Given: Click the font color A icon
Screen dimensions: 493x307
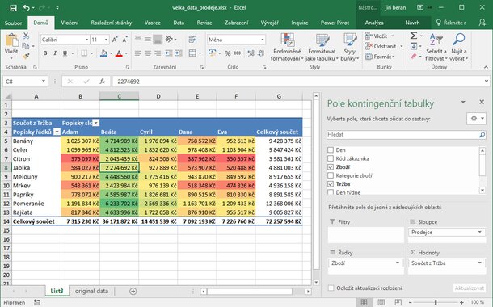Looking at the screenshot, I should pyautogui.click(x=119, y=53).
